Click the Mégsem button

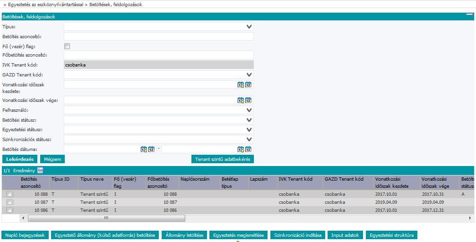coord(52,159)
